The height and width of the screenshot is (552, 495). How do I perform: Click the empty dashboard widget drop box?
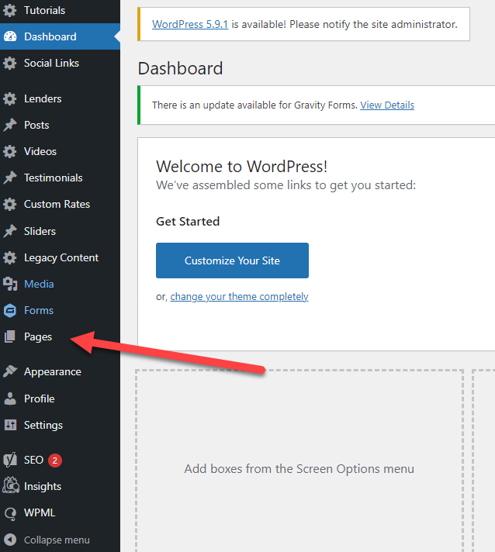point(299,461)
